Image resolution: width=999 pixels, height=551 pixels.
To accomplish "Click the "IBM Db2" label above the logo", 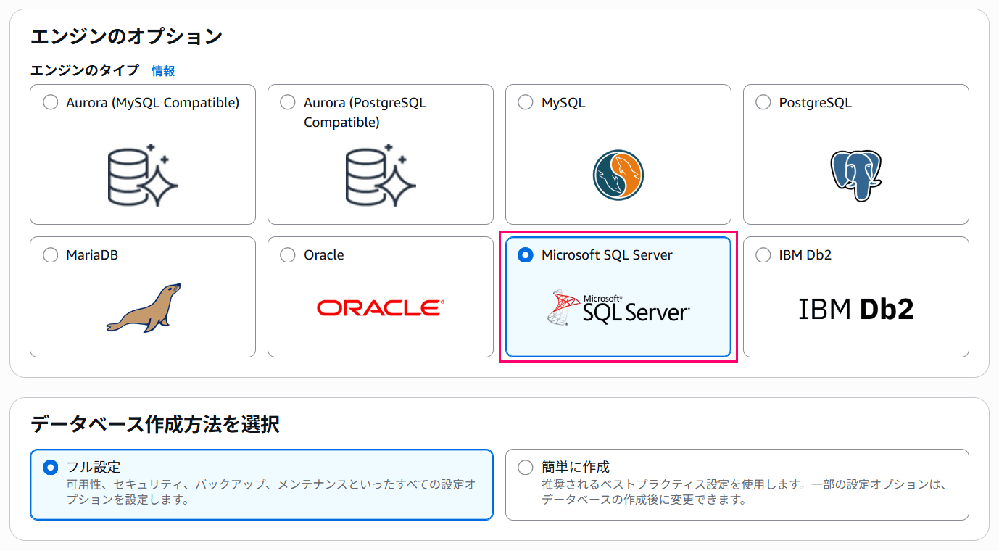I will pyautogui.click(x=805, y=255).
